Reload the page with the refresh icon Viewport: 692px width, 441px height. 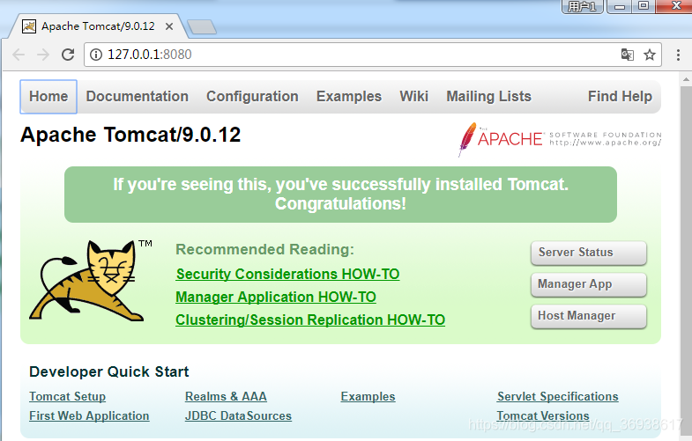click(68, 55)
